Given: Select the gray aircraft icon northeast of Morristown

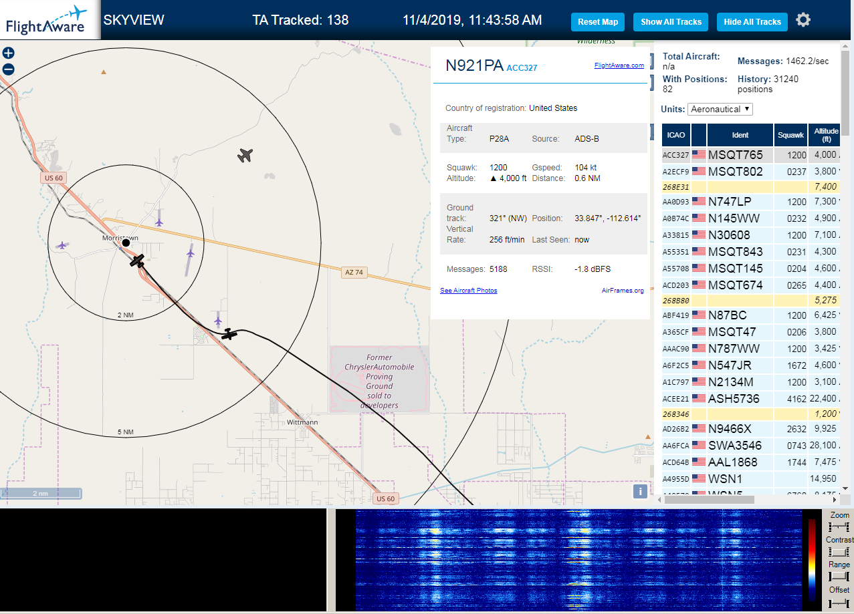Looking at the screenshot, I should click(246, 156).
